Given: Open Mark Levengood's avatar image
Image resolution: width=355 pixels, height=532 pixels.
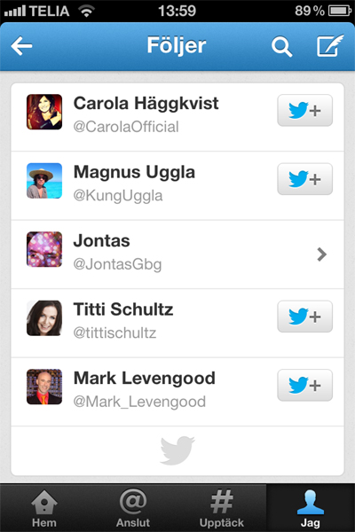Looking at the screenshot, I should [x=44, y=387].
